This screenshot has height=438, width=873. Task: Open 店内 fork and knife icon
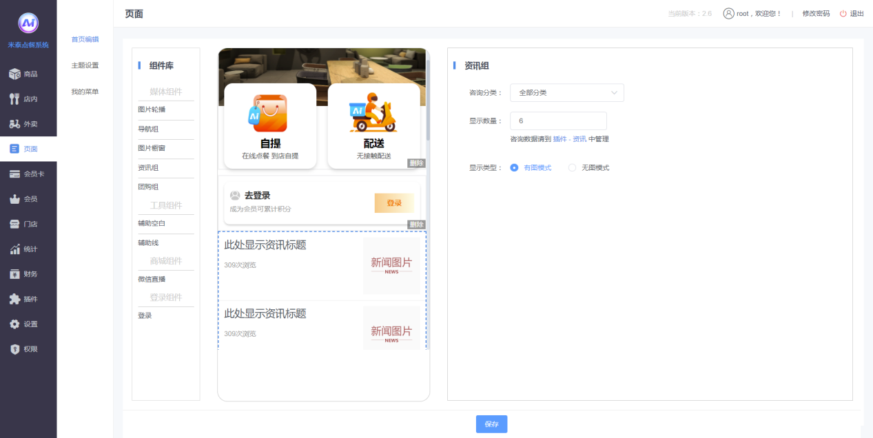click(x=14, y=99)
